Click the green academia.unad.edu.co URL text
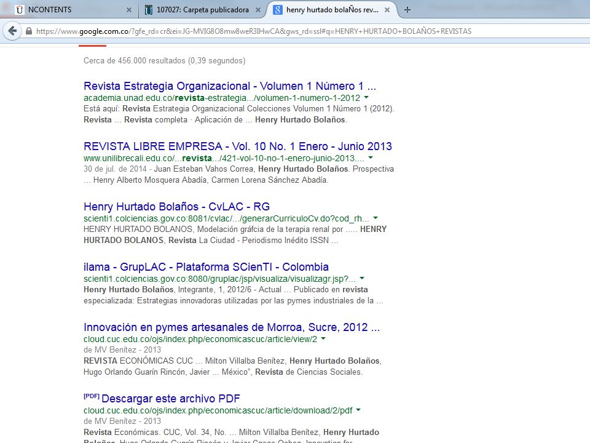Screen dimensions: 590x443 pyautogui.click(x=222, y=98)
